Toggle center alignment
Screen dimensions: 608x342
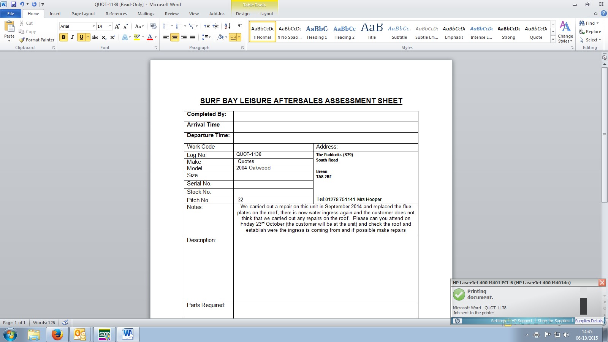(175, 37)
